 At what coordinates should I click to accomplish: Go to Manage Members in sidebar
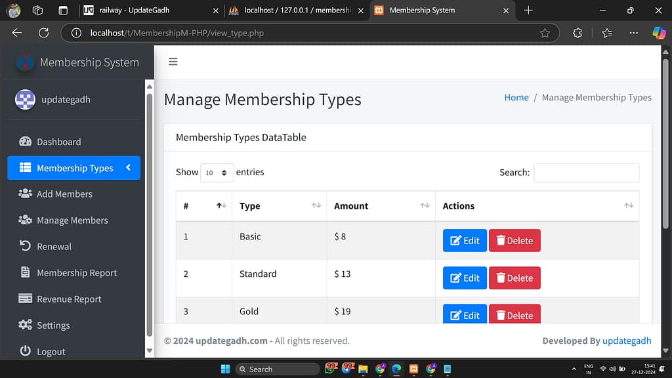point(72,220)
